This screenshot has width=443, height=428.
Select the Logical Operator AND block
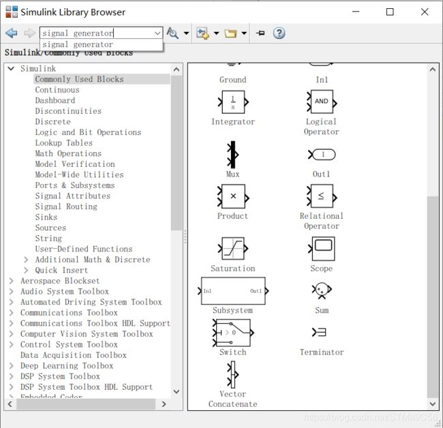(322, 102)
